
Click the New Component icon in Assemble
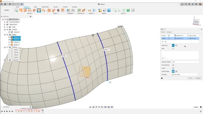pyautogui.click(x=69, y=10)
